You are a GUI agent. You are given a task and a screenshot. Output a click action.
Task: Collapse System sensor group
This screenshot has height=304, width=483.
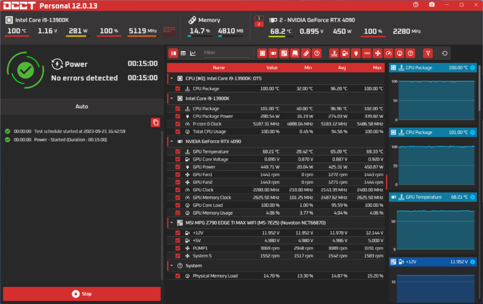172,265
